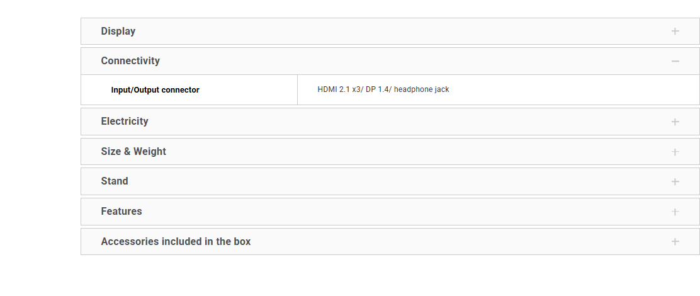
Task: Expand Stand section via its plus icon
Action: (x=675, y=181)
